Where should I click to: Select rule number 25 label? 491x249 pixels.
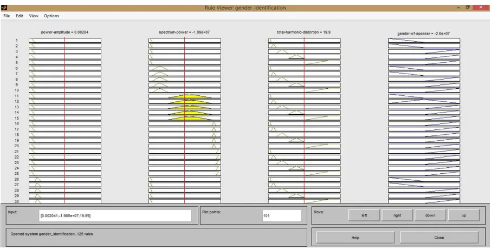click(x=17, y=174)
